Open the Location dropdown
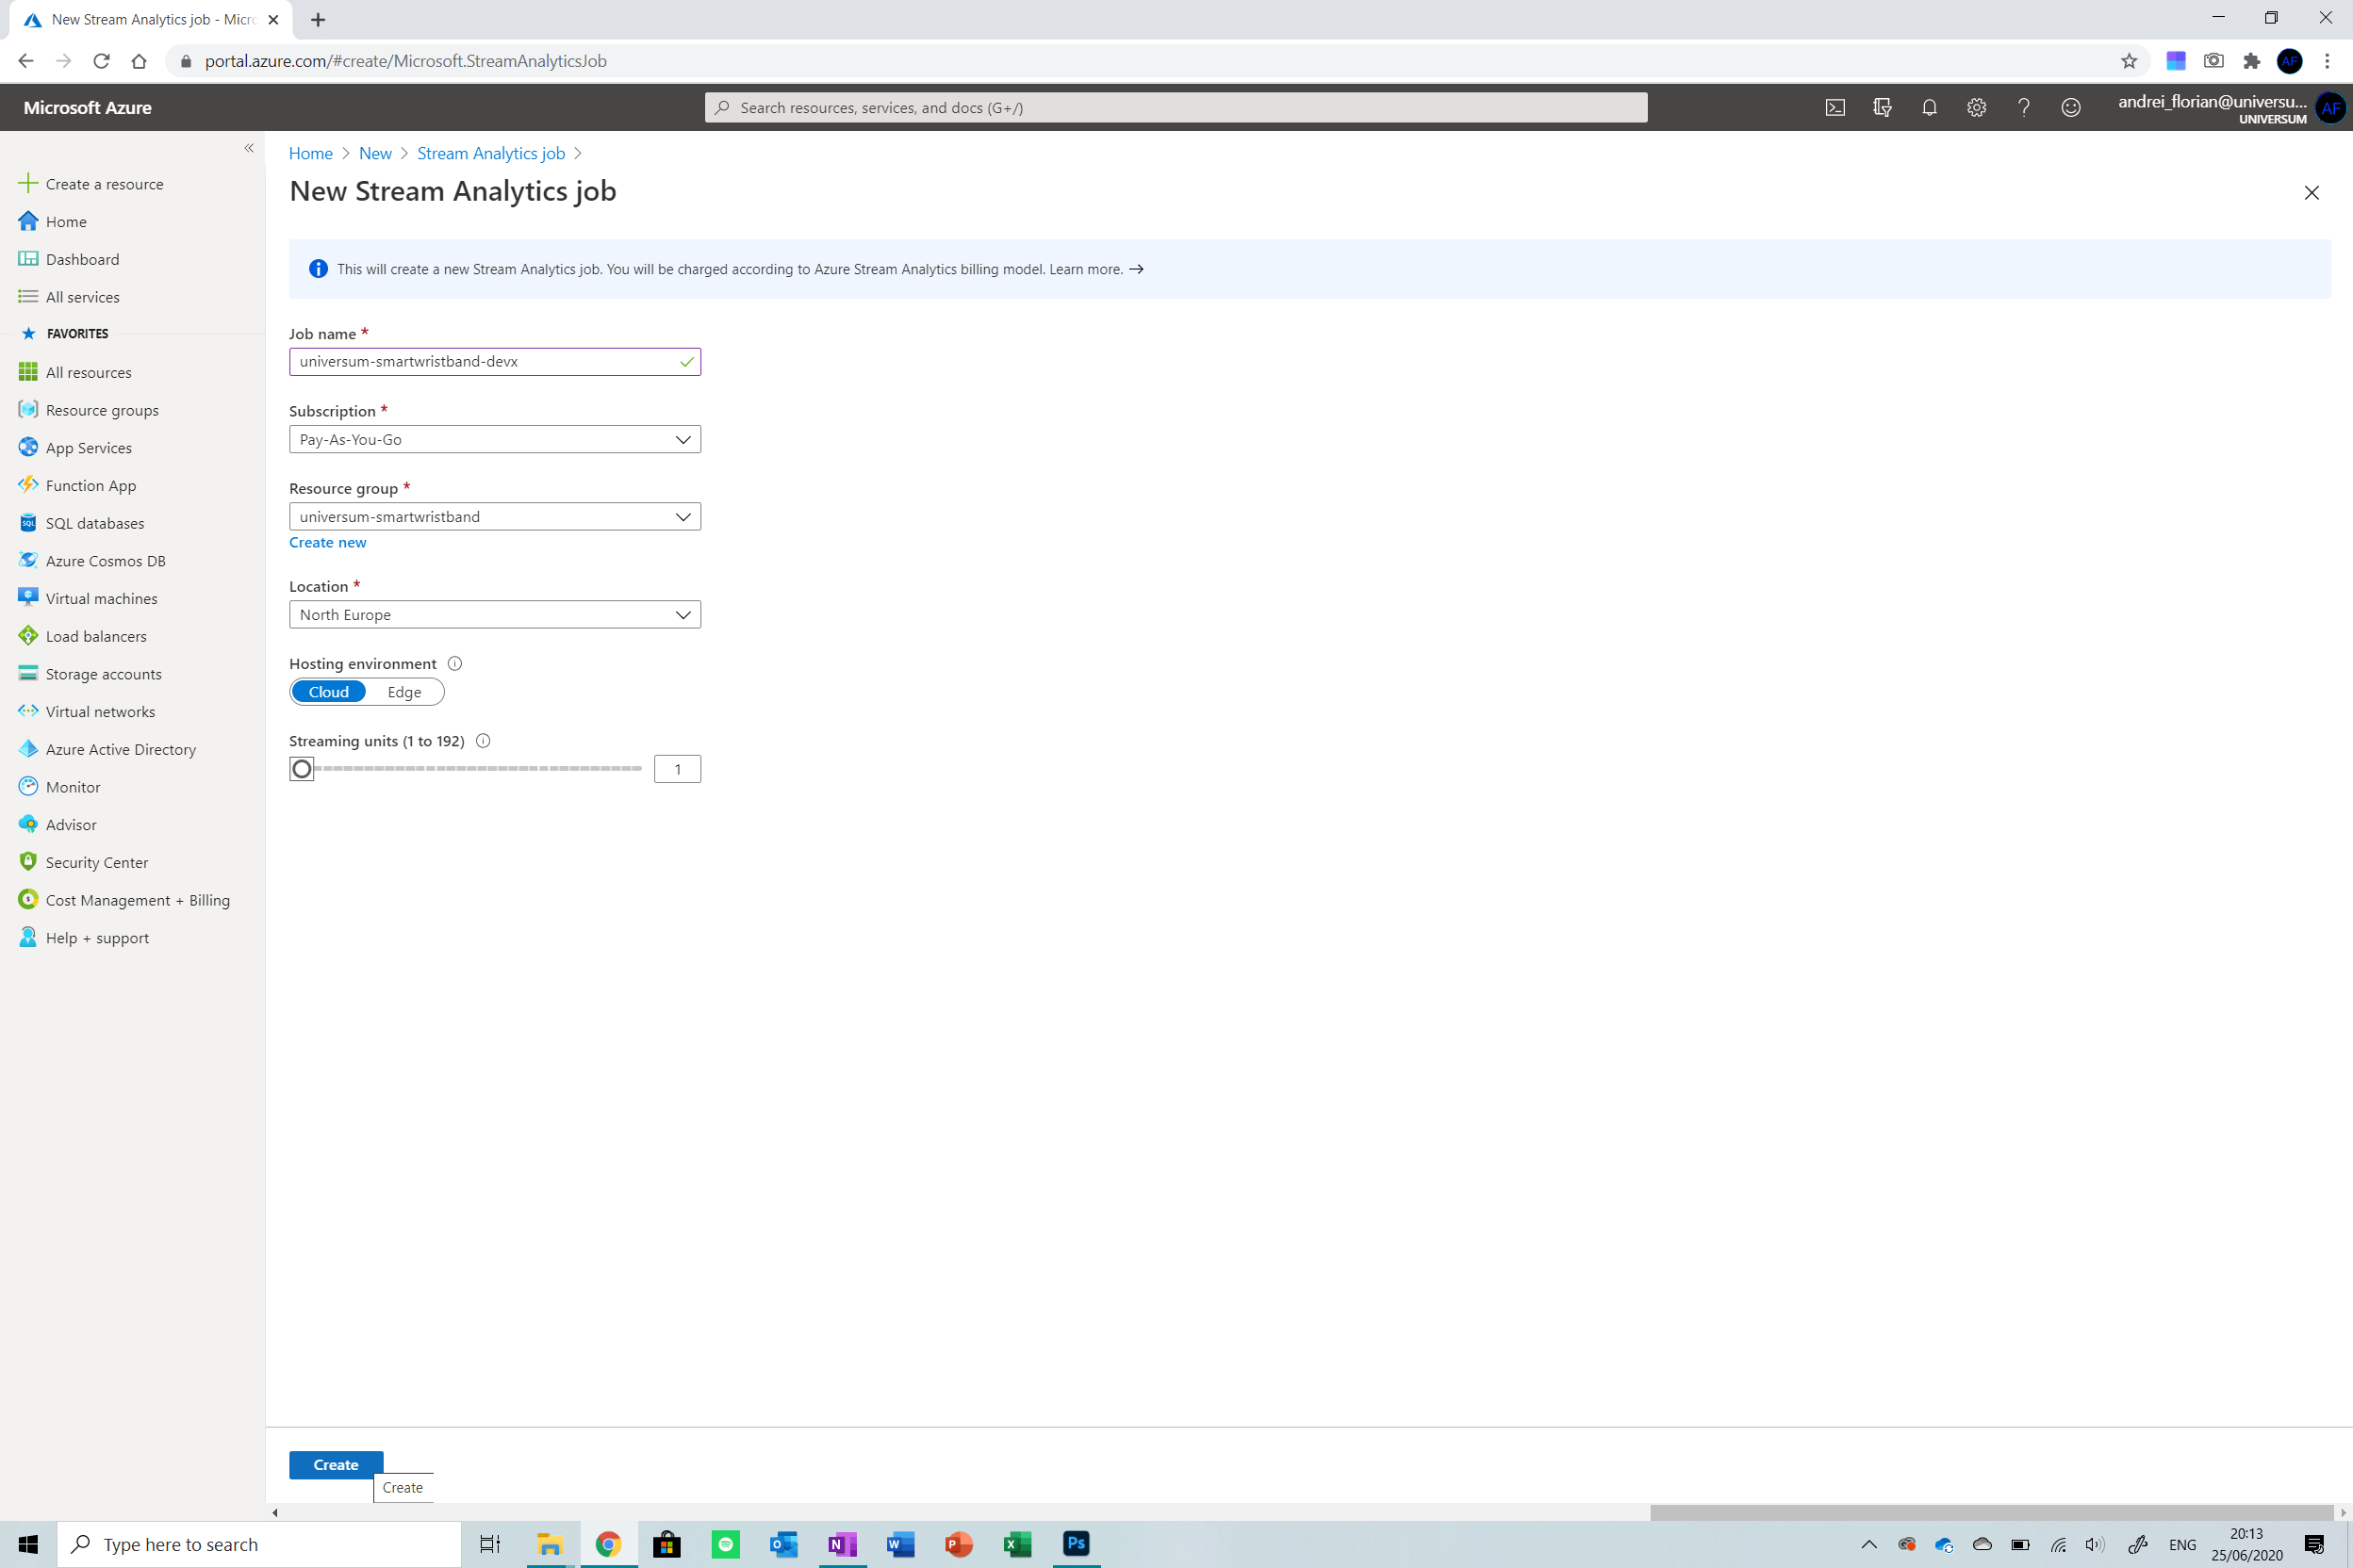2353x1568 pixels. (494, 614)
